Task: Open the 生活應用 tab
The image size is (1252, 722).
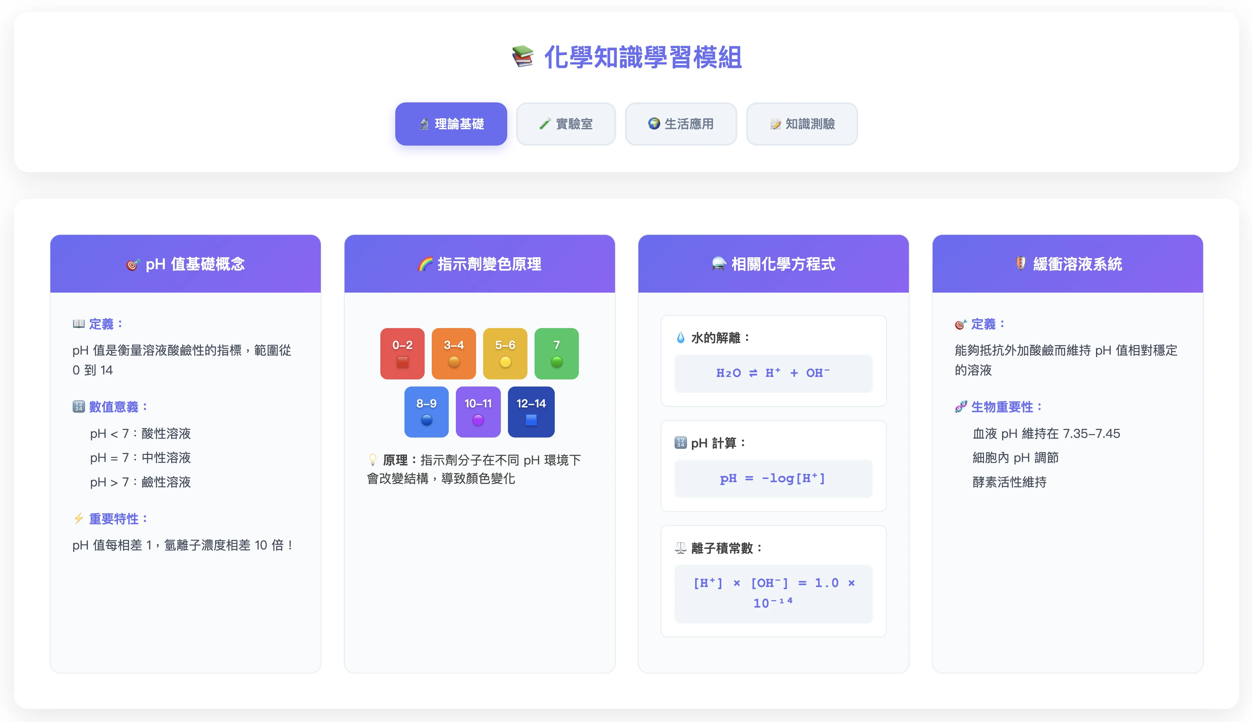Action: click(x=681, y=124)
